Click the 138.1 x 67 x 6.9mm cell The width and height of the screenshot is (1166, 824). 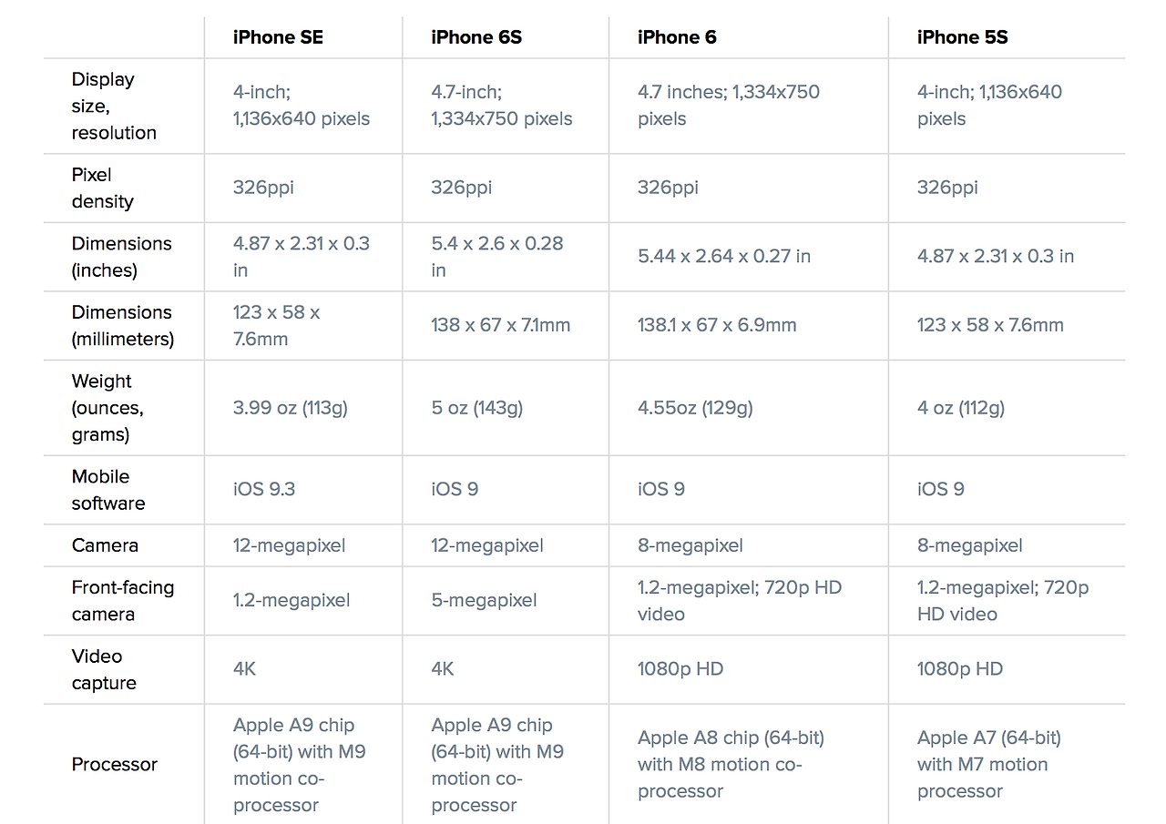click(717, 325)
